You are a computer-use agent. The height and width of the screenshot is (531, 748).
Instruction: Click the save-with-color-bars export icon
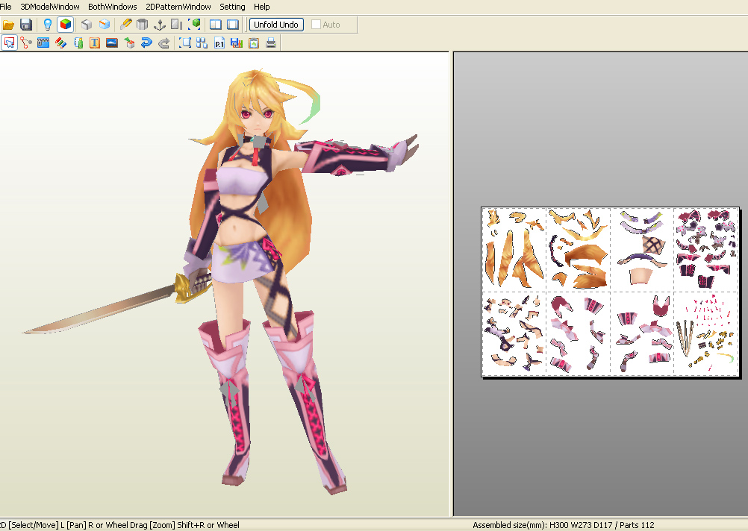click(237, 43)
